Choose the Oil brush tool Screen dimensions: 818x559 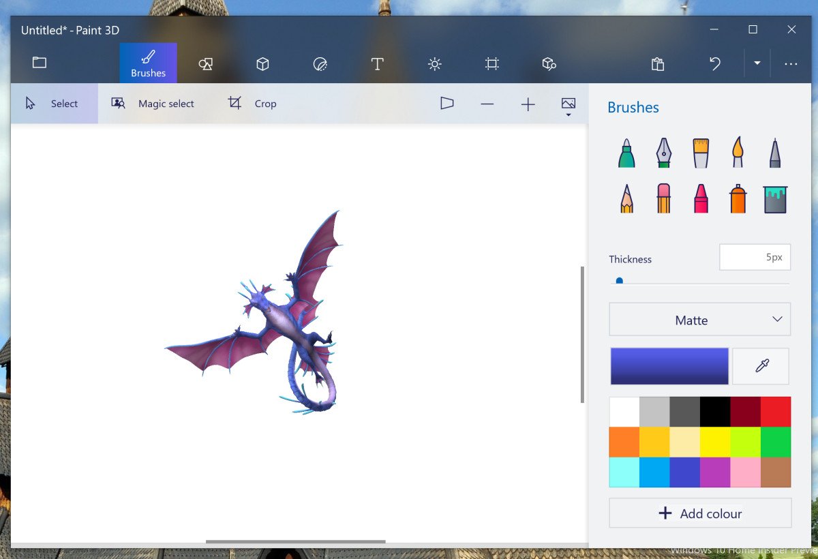[701, 153]
